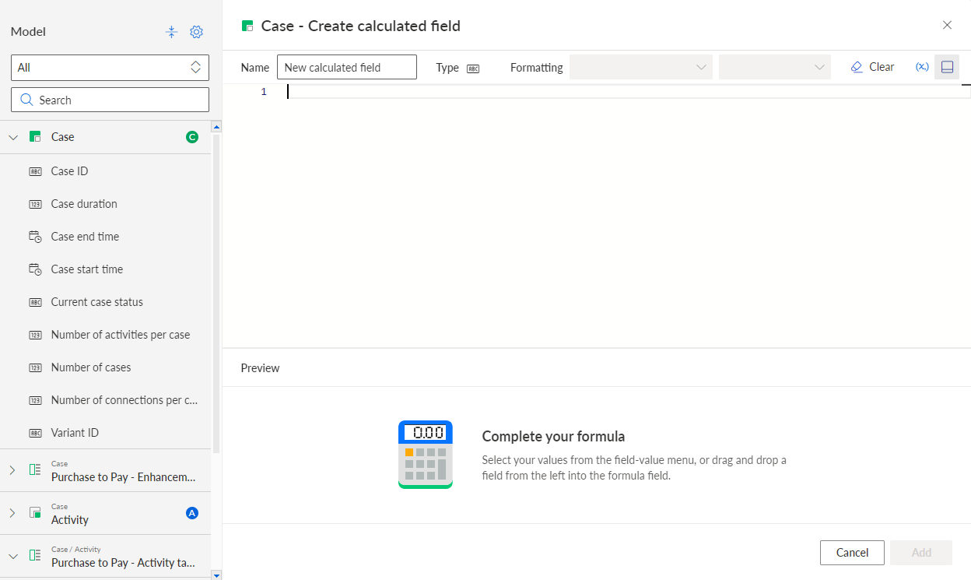
Task: Click into formula editor line 1
Action: [629, 92]
